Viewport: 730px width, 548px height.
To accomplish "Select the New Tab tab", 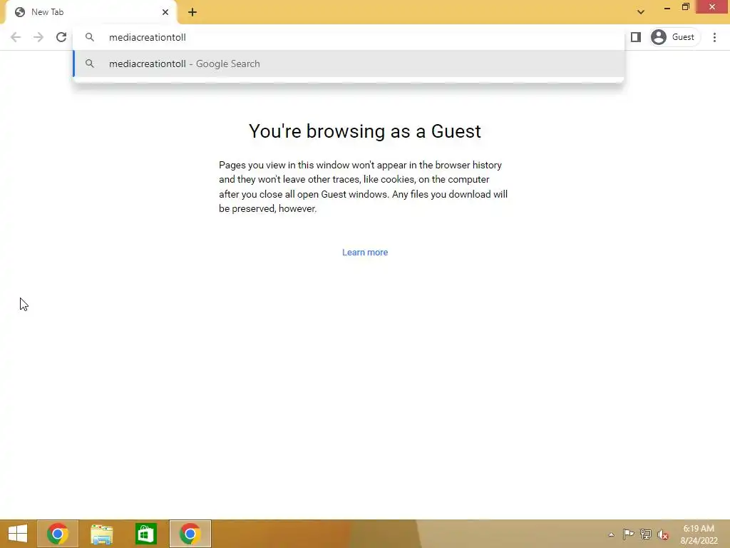I will (x=91, y=12).
